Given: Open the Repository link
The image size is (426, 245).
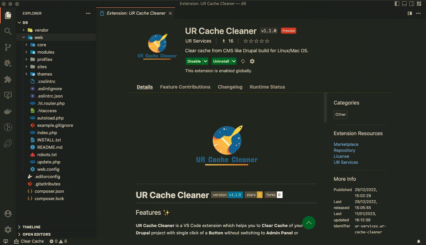Looking at the screenshot, I should [344, 150].
